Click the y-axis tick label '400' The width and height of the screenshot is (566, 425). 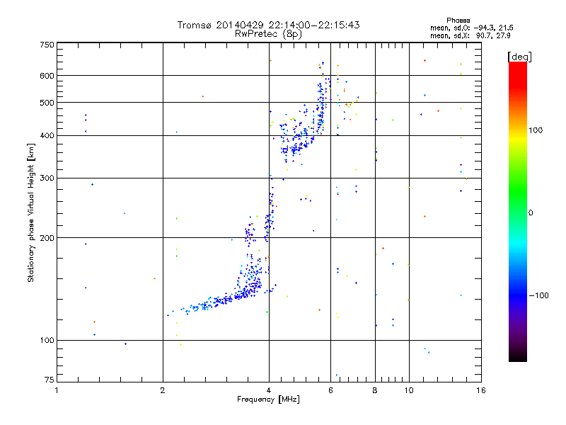click(47, 136)
